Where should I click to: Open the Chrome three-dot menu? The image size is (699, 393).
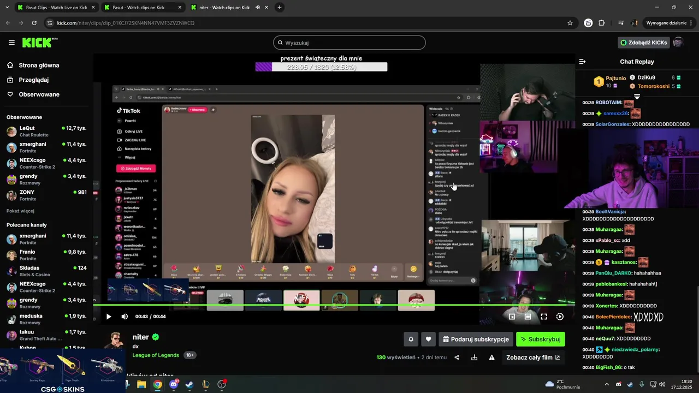691,23
